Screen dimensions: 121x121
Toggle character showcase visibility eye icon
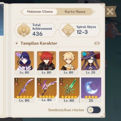(x=97, y=43)
